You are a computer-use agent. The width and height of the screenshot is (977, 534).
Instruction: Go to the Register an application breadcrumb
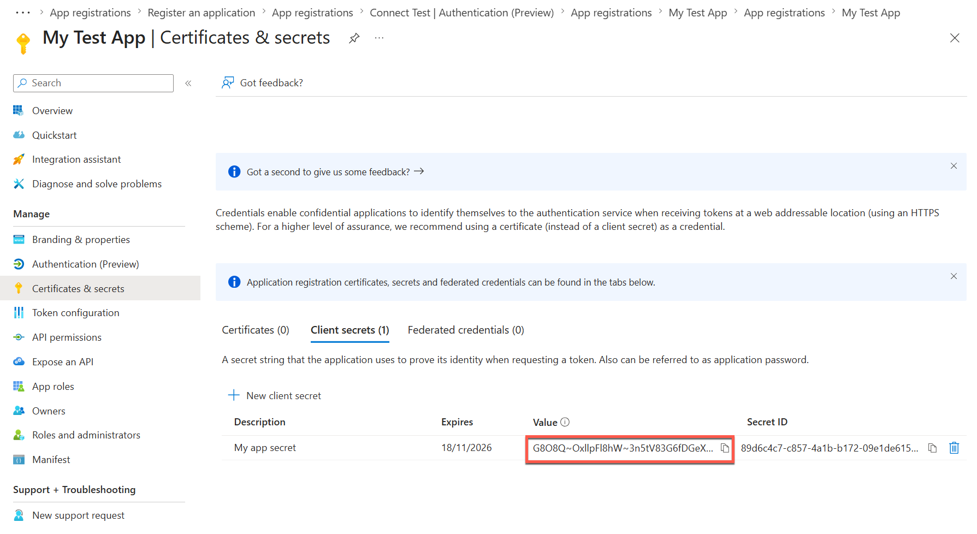202,13
